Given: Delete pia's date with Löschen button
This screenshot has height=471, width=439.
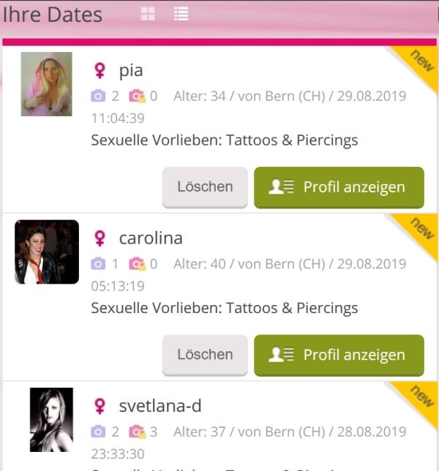Looking at the screenshot, I should tap(205, 187).
